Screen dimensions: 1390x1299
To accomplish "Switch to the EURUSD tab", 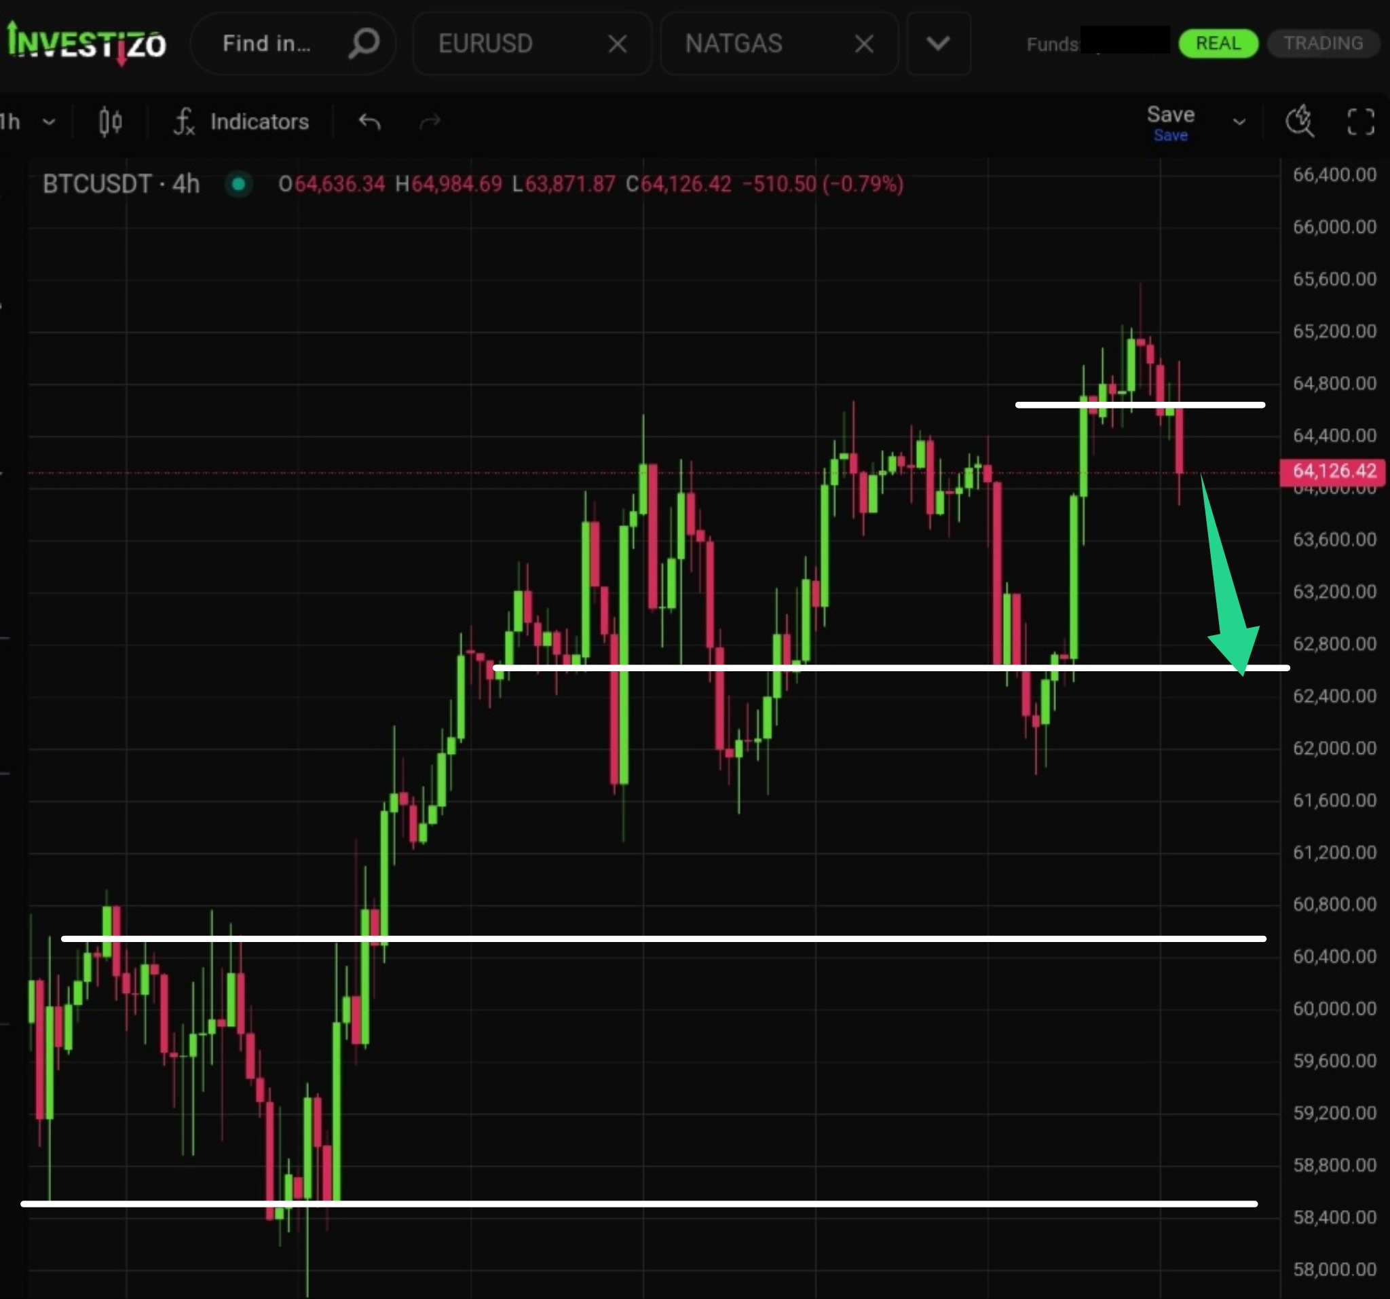I will pos(485,43).
